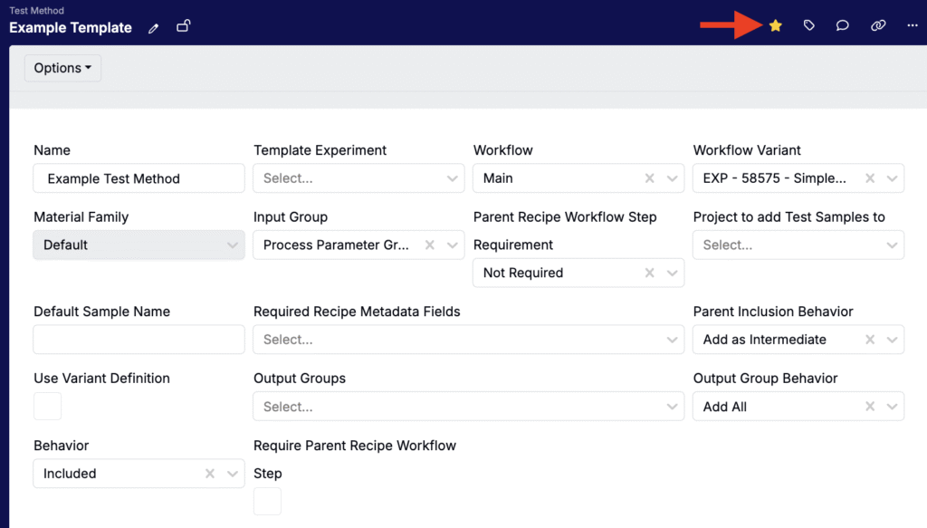
Task: Open the three-dots more menu
Action: tap(912, 26)
